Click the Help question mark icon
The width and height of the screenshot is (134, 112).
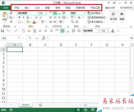click(109, 3)
